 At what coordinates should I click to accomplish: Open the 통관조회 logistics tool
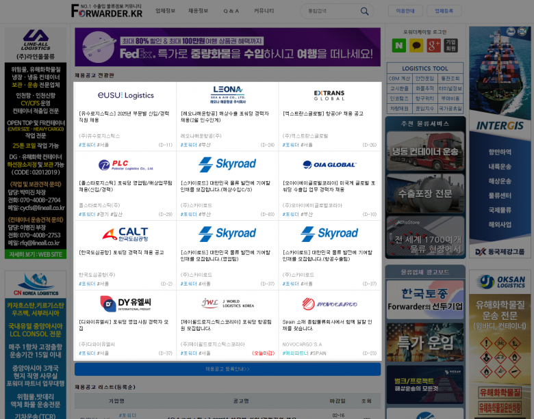(x=450, y=78)
